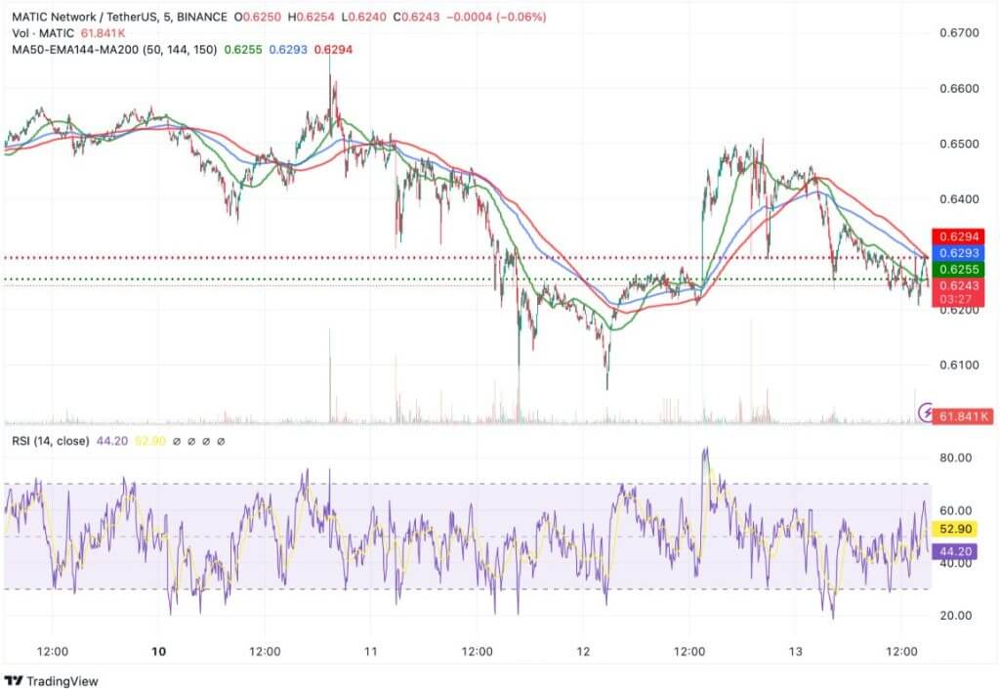
Task: Click the 80.00 RSI axis label
Action: coord(955,458)
